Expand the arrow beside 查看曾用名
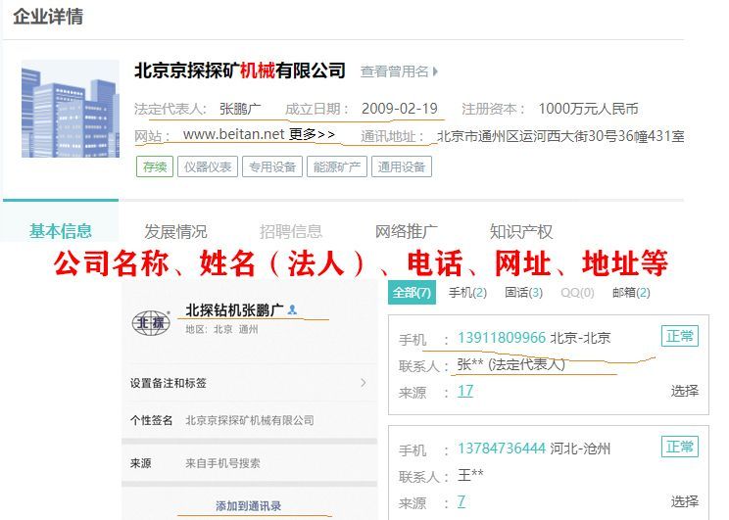The width and height of the screenshot is (729, 520). tap(435, 71)
